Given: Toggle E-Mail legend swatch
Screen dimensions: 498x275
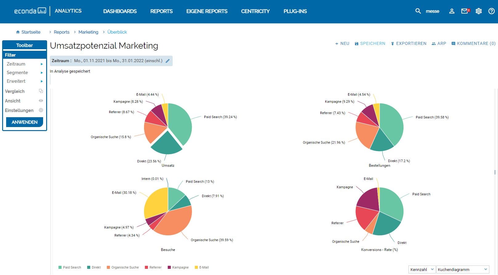Looking at the screenshot, I should [196, 267].
